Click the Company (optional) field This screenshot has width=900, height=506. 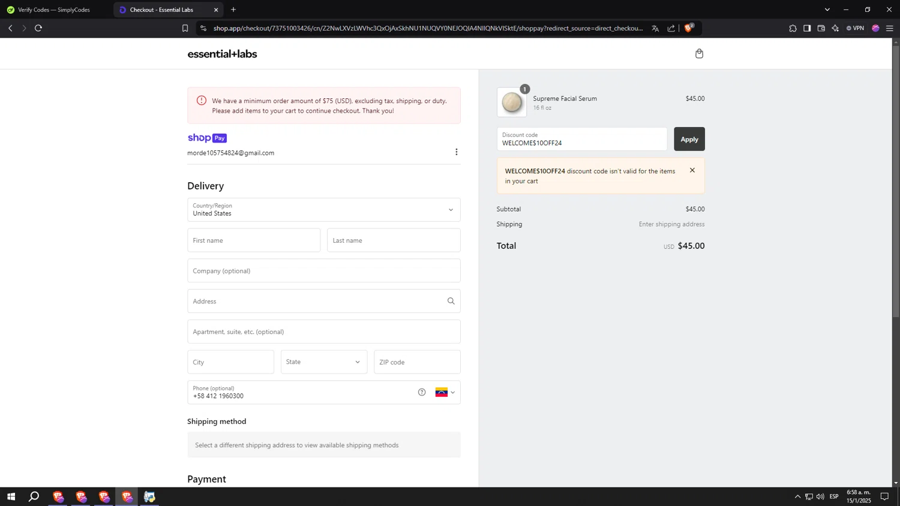click(x=323, y=271)
